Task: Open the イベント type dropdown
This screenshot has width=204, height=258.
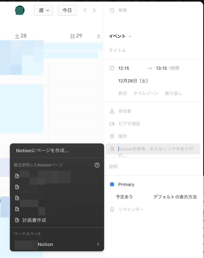Action: click(x=120, y=36)
